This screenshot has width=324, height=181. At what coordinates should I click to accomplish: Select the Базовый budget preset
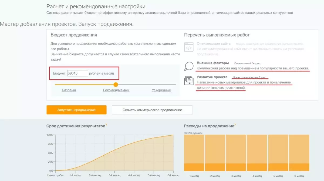(x=69, y=90)
